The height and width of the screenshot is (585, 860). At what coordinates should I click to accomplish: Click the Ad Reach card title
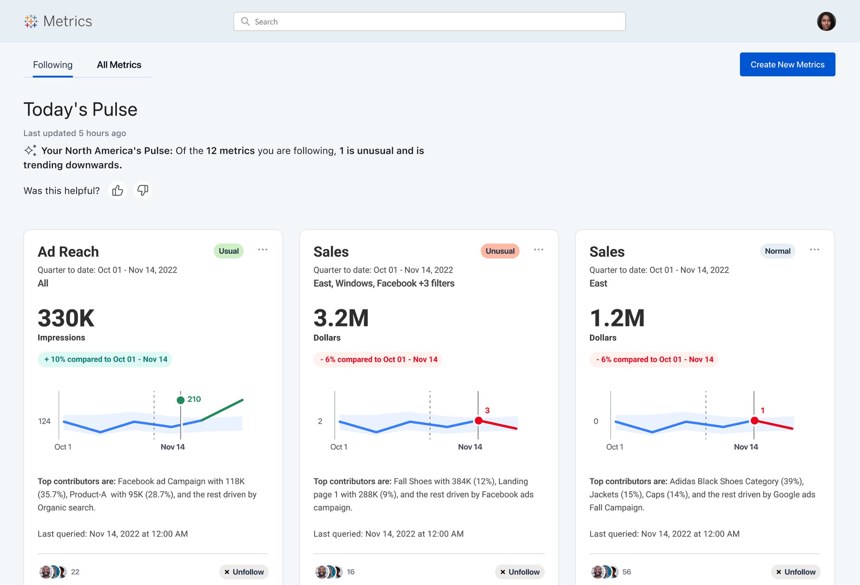pos(68,252)
